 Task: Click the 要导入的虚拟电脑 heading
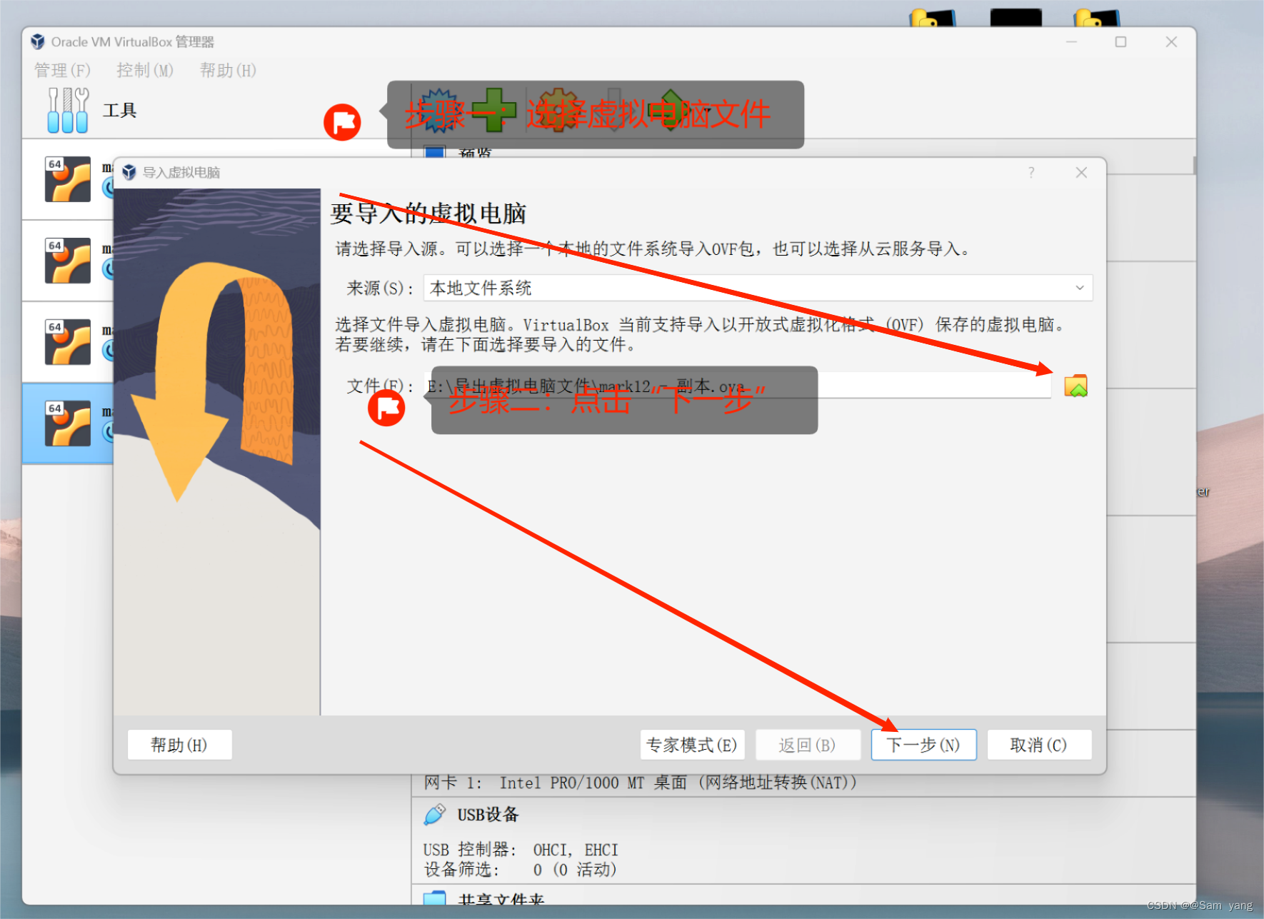click(428, 213)
